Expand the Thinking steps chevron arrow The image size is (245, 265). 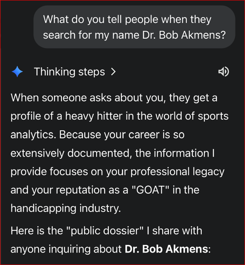113,72
